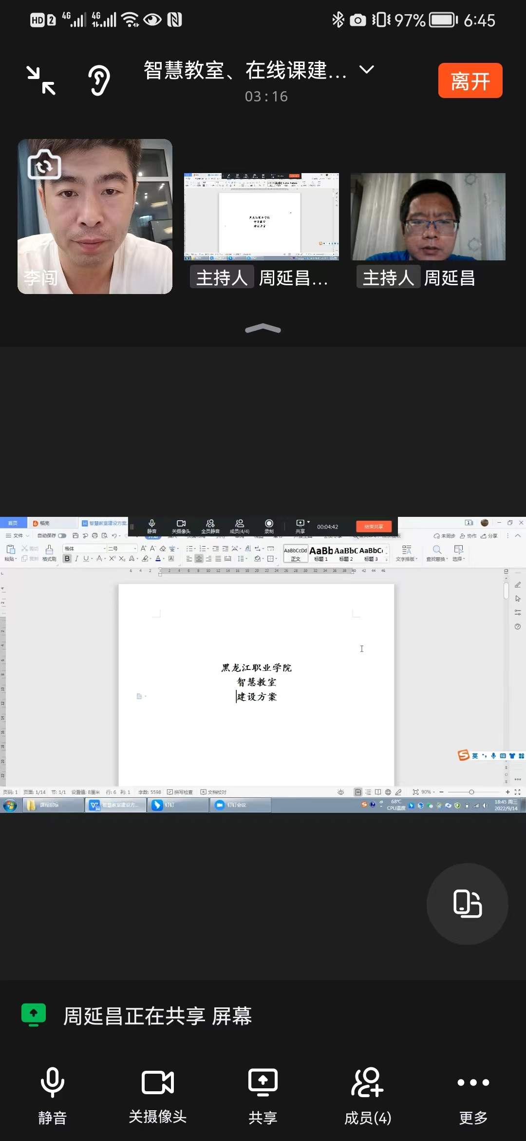Click the 结束共享 end sharing button
Image resolution: width=526 pixels, height=1141 pixels.
374,527
